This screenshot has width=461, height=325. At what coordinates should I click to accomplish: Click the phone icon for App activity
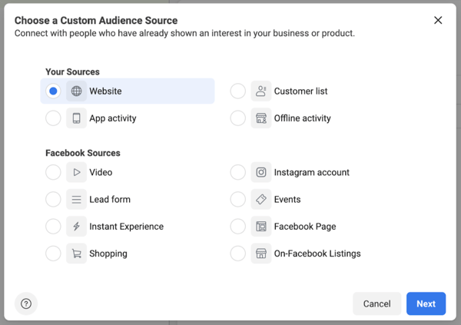point(76,118)
